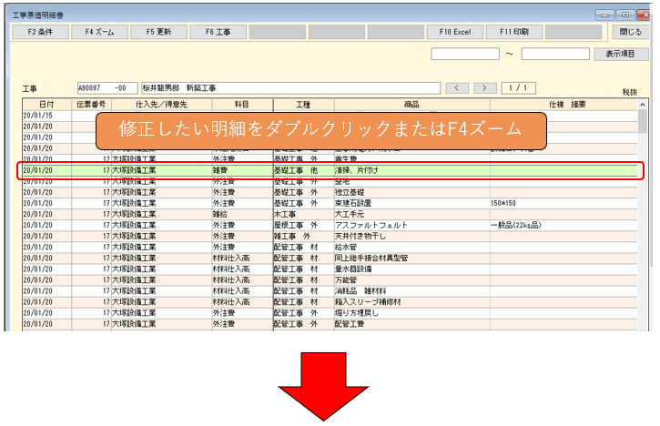Select the 同上継手接合材異型管 product row
This screenshot has width=660, height=426.
point(330,258)
